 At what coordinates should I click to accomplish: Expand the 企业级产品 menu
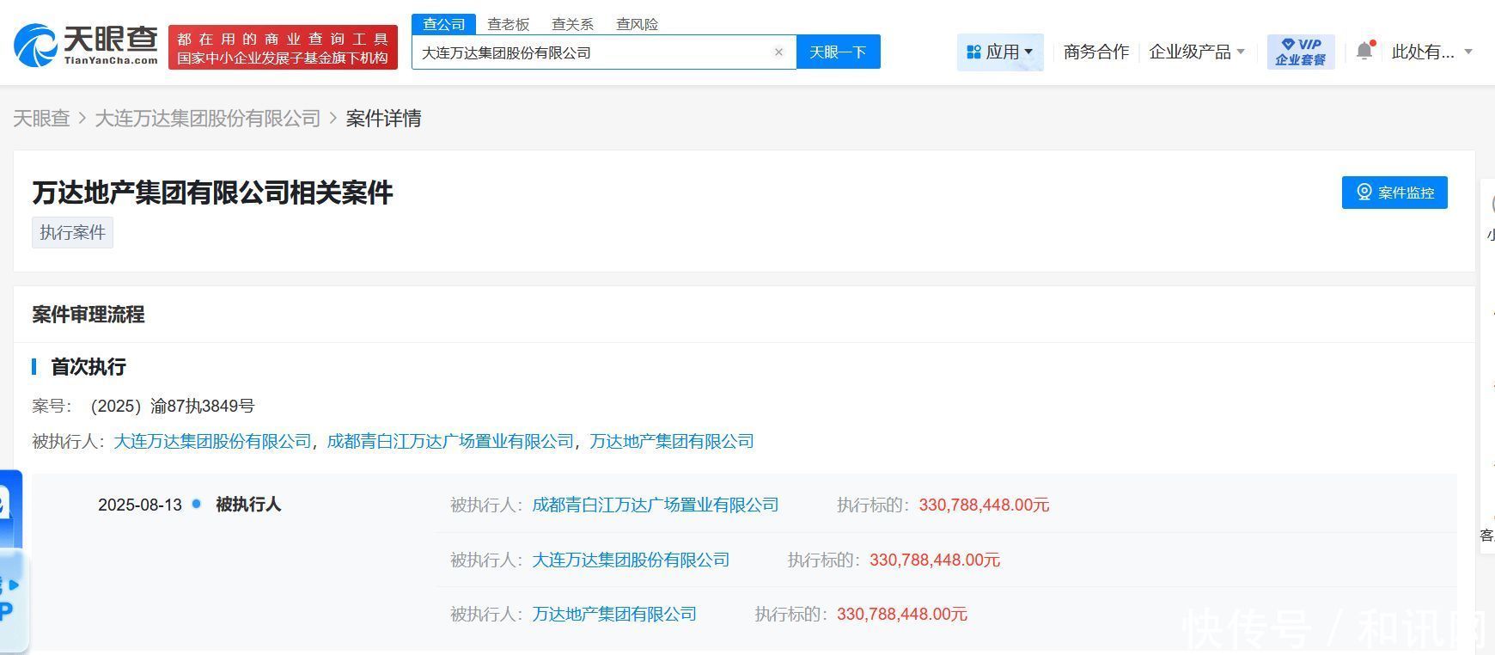click(1197, 52)
